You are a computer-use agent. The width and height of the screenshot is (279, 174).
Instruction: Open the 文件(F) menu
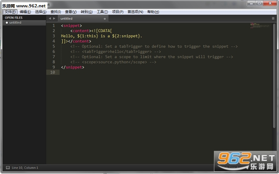click(x=10, y=12)
